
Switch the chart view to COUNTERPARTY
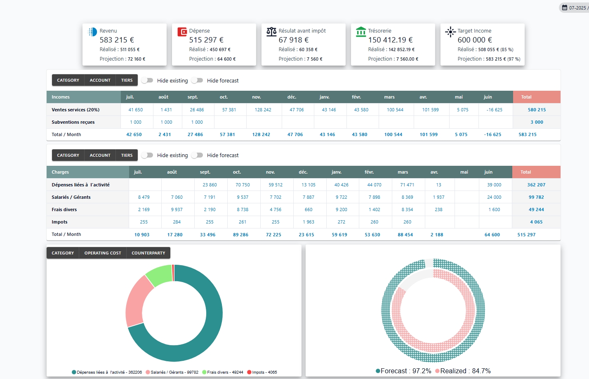click(x=148, y=253)
